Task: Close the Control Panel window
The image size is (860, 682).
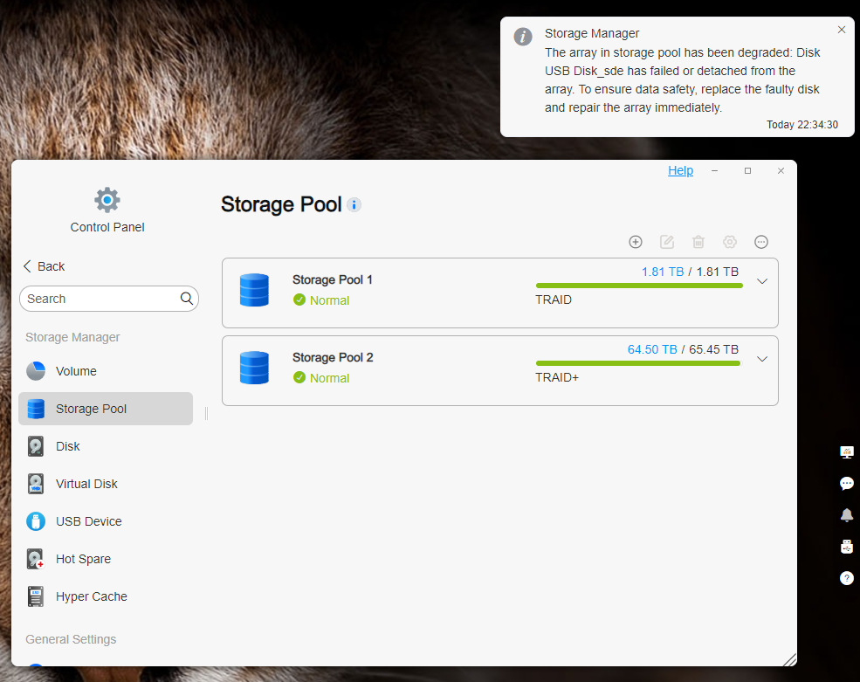Action: pos(781,170)
